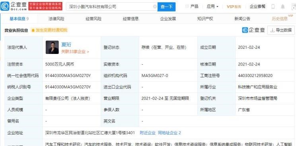The height and width of the screenshot is (146, 296).
Task: Click the 2021-02-24 至 无固定期限 business term
Action: [x=165, y=98]
